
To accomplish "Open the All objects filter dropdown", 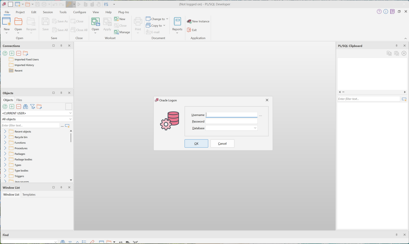I will coord(70,119).
